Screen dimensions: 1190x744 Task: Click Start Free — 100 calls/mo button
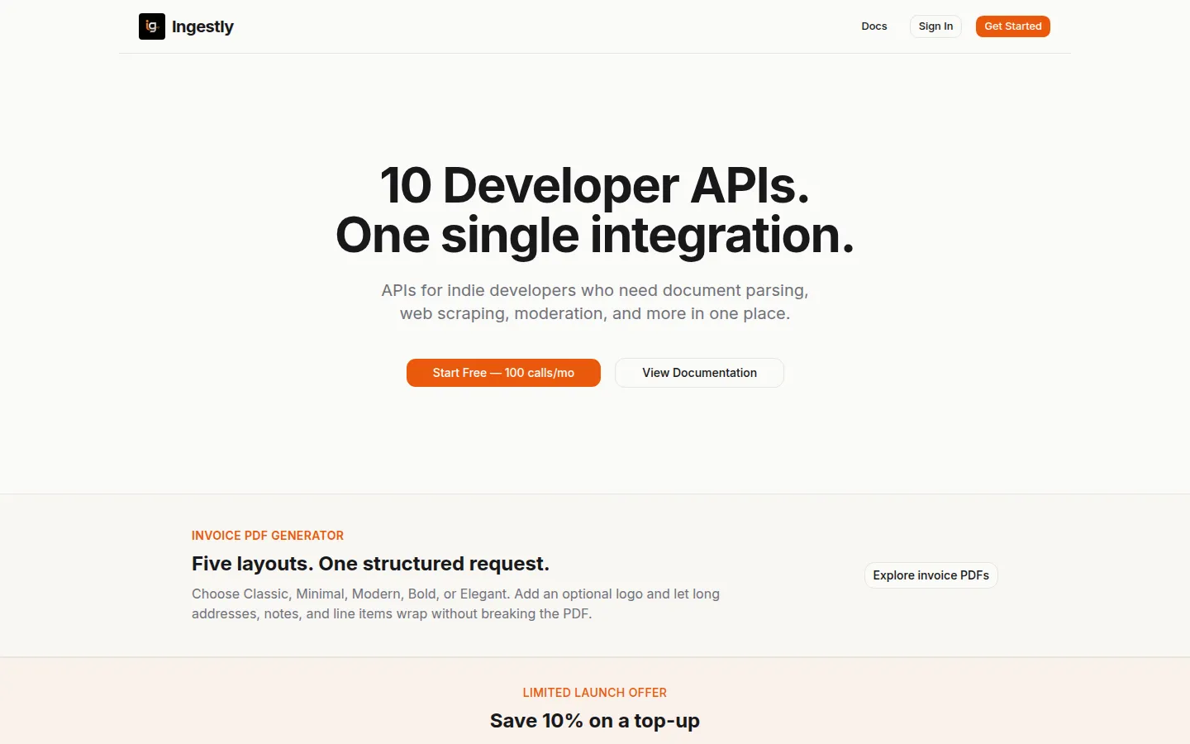click(503, 373)
